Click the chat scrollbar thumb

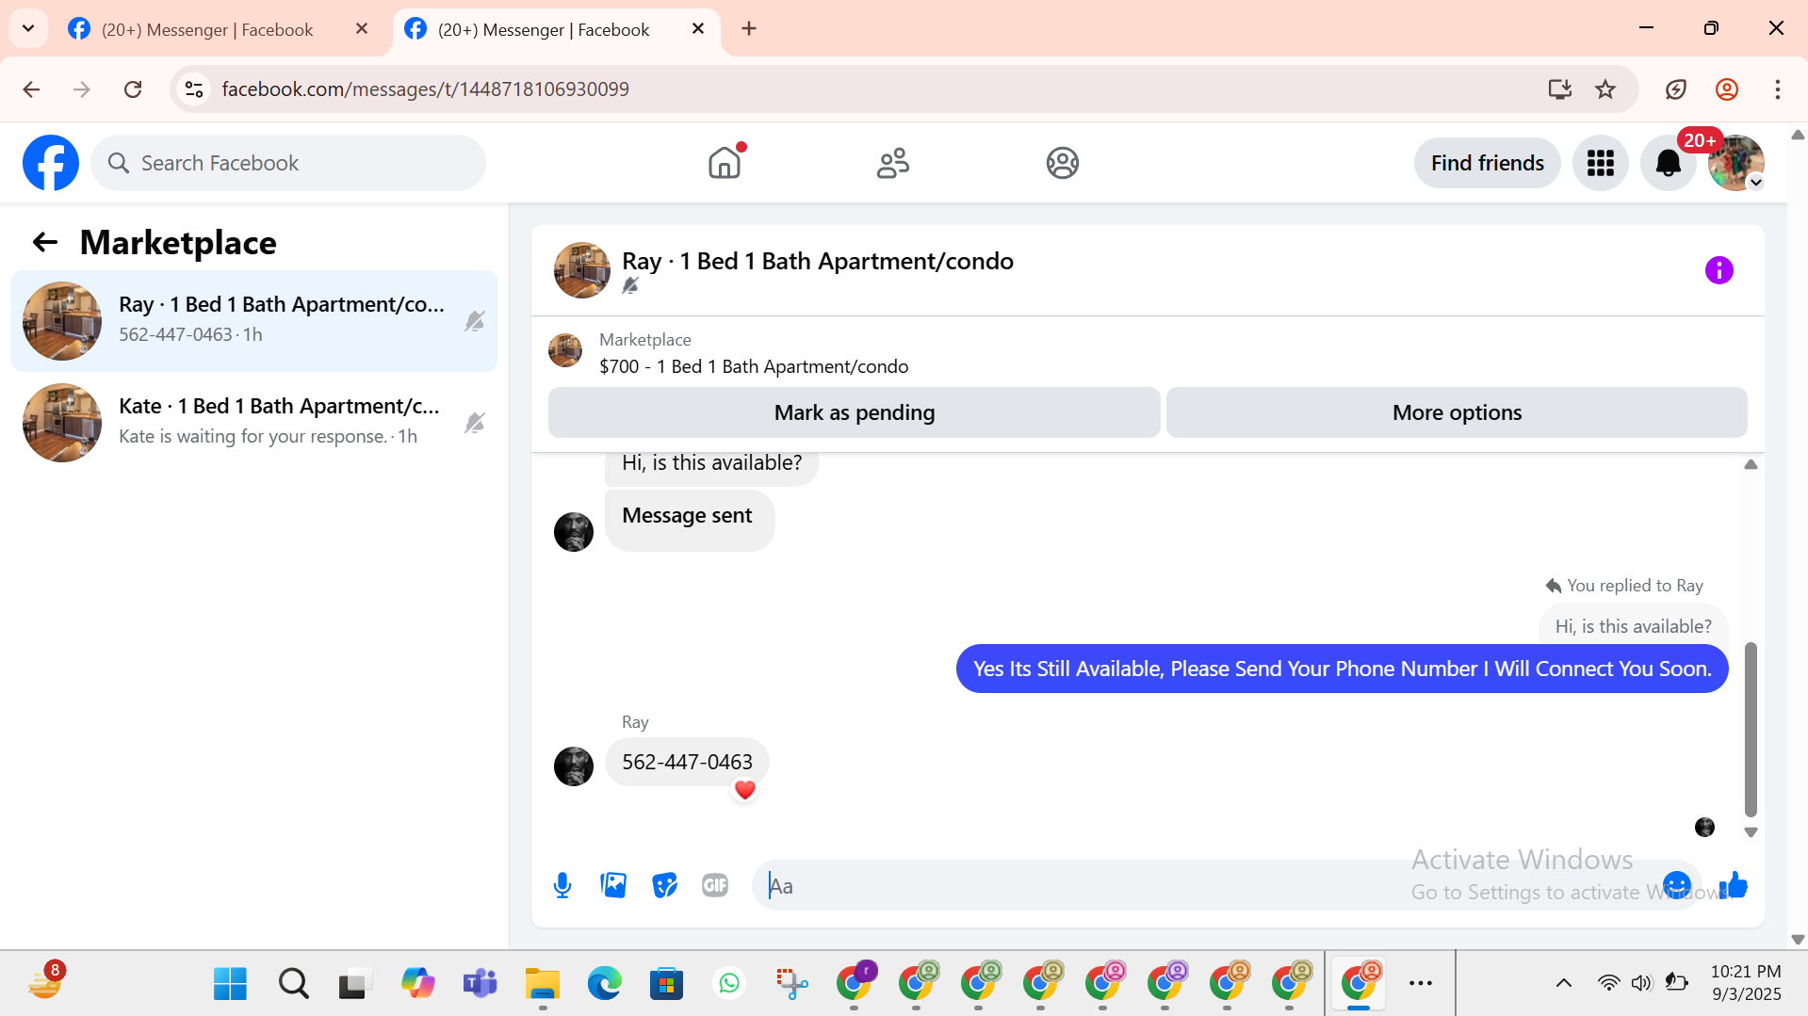[1751, 730]
